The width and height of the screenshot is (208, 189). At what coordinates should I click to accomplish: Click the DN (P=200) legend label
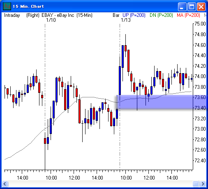tap(161, 15)
